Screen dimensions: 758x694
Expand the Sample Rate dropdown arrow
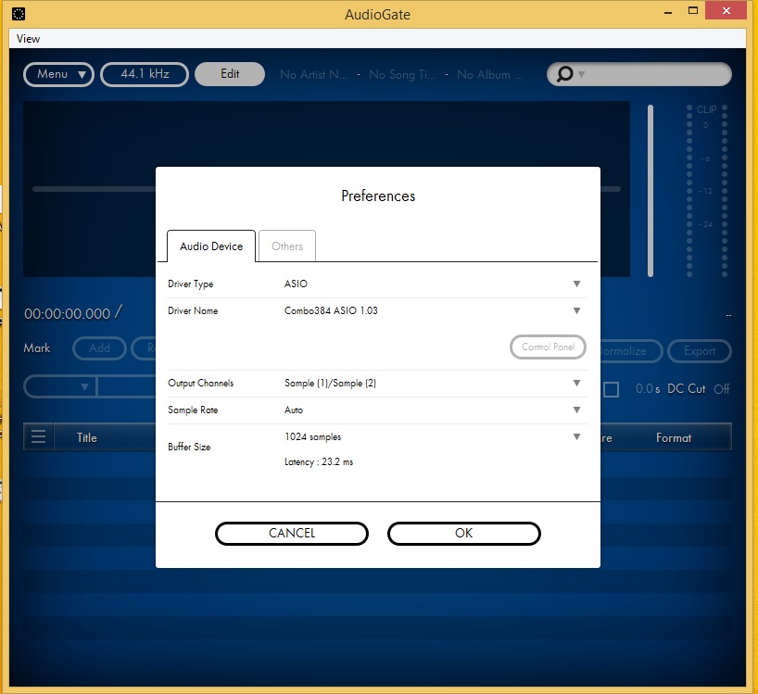(576, 410)
